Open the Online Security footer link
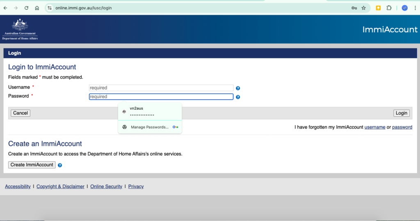The width and height of the screenshot is (420, 221). point(106,186)
